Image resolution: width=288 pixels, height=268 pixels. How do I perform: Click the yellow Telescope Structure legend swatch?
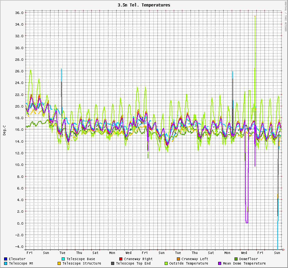coord(59,263)
